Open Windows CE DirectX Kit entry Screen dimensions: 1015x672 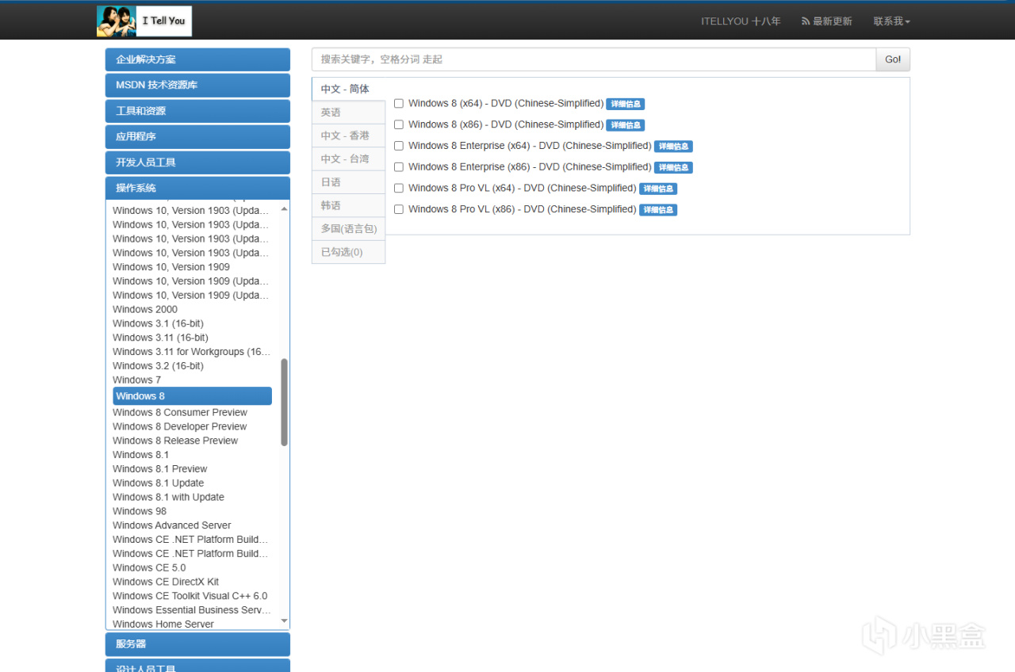(166, 582)
